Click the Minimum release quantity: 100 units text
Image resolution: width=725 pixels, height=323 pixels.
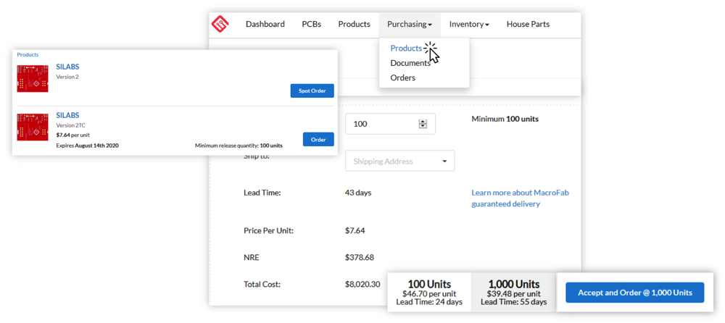(239, 146)
